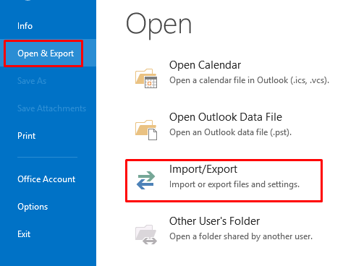Click the Save Attachments menu item

click(51, 108)
